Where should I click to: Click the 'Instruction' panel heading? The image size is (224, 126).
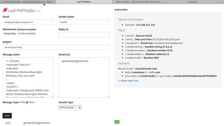(121, 10)
